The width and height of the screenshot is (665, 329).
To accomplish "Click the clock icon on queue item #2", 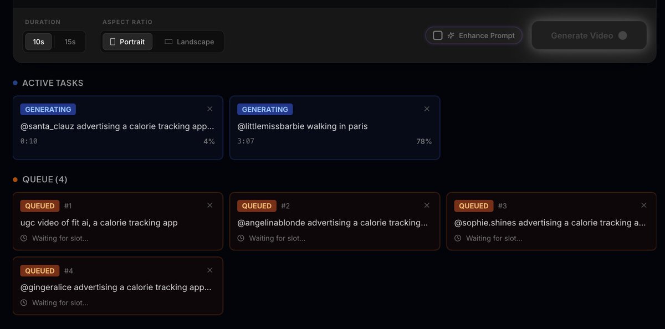I will [x=241, y=238].
